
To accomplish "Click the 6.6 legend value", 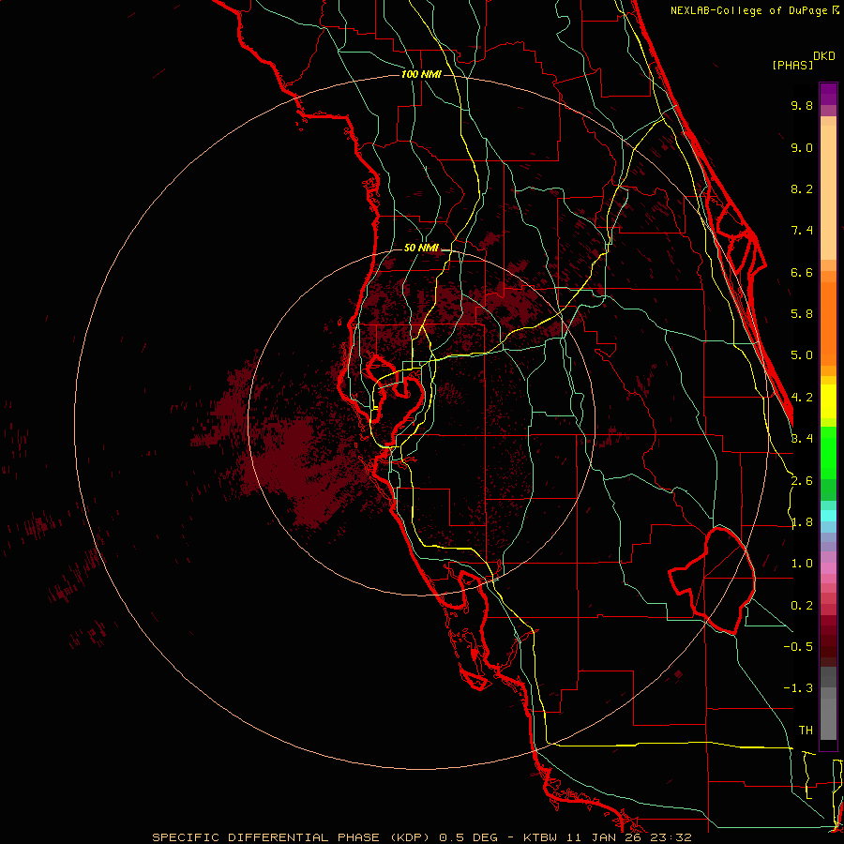I will (x=802, y=272).
